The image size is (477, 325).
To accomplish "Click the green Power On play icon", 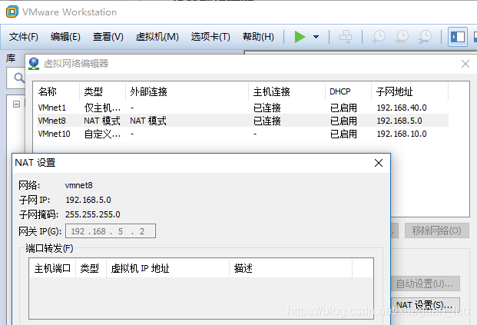I will [300, 37].
